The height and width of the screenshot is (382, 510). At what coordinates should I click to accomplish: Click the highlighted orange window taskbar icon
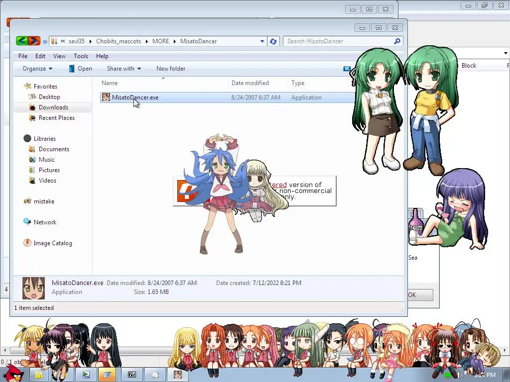click(107, 375)
